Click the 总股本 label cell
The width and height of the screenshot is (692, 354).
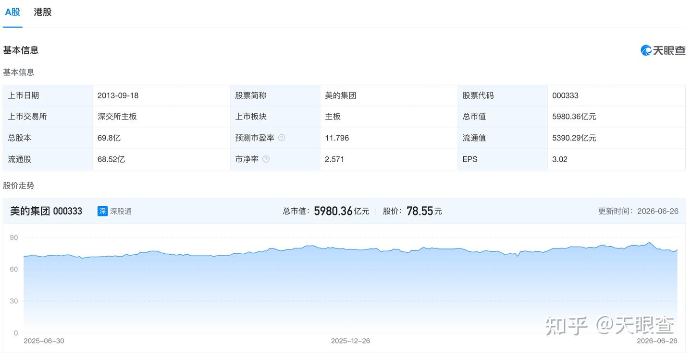click(48, 138)
